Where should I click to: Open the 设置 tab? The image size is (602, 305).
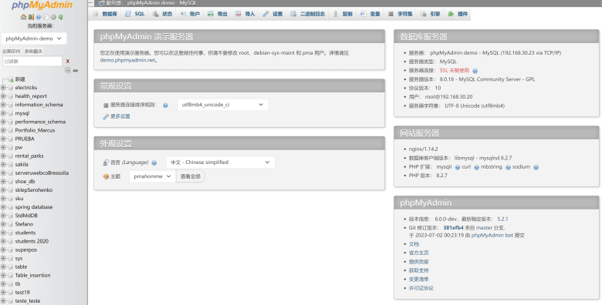pos(272,14)
